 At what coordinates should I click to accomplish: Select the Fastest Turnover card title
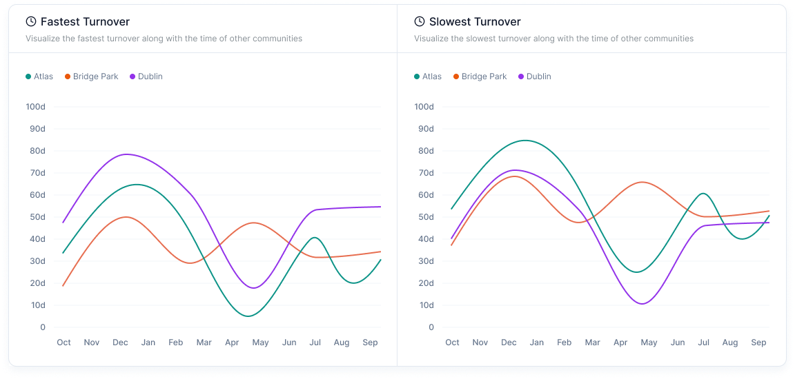click(85, 22)
